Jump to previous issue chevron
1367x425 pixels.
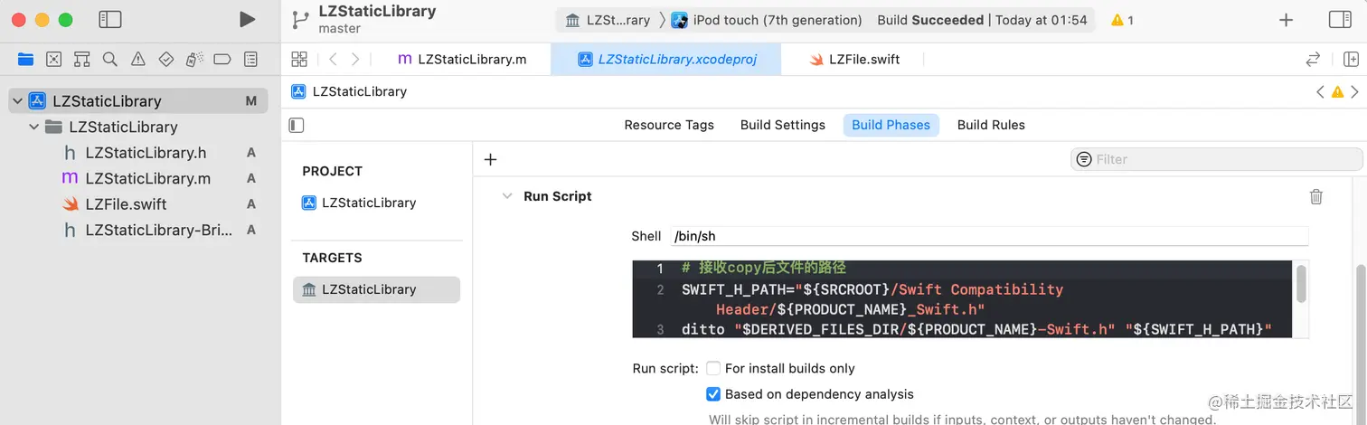tap(1320, 91)
